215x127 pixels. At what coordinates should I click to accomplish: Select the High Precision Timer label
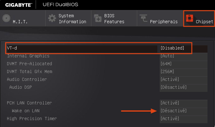click(x=32, y=119)
